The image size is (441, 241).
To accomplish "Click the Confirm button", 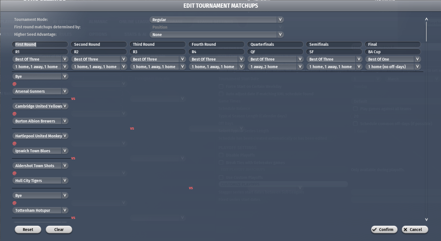I will tap(384, 230).
